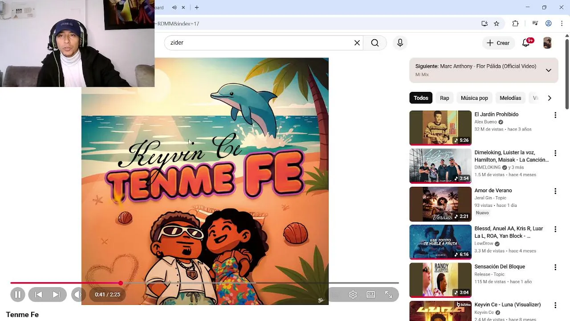Open Amor de Verano video title
The image size is (570, 321).
coord(493,191)
